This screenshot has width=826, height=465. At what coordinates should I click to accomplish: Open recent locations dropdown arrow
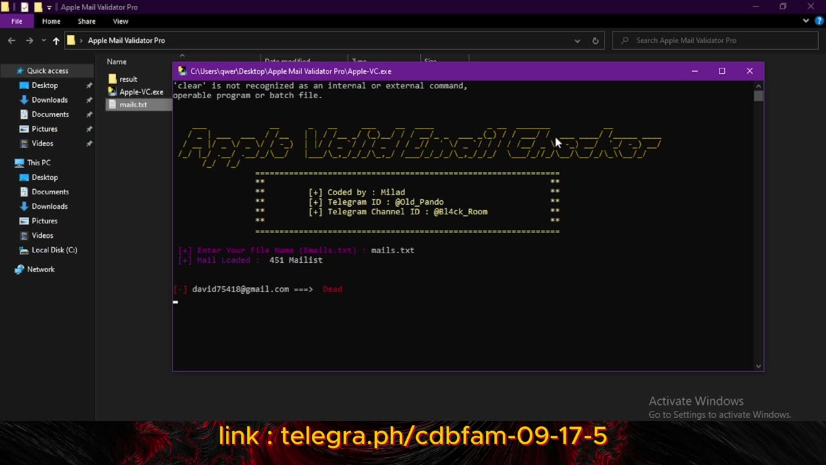pos(44,41)
